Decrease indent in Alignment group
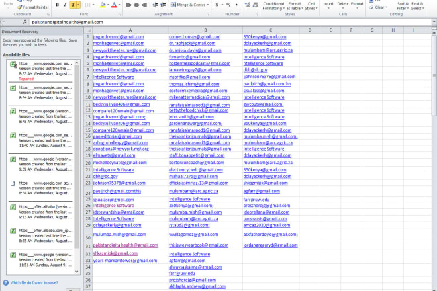Screen dimensions: 437x291 [x=155, y=5]
